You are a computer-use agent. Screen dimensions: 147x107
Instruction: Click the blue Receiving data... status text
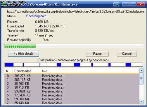coord(37,16)
